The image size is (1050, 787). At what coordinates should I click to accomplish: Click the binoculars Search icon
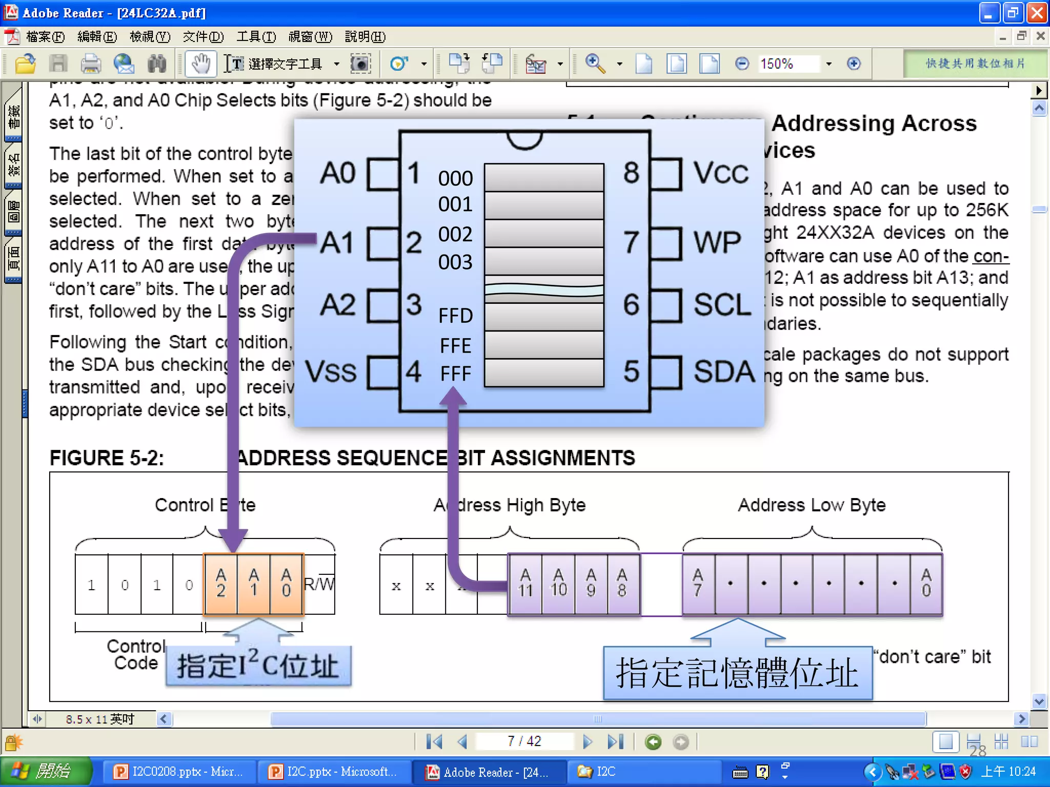157,64
